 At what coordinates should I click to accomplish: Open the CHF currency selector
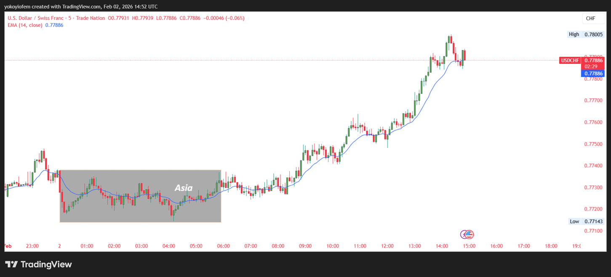click(x=590, y=18)
